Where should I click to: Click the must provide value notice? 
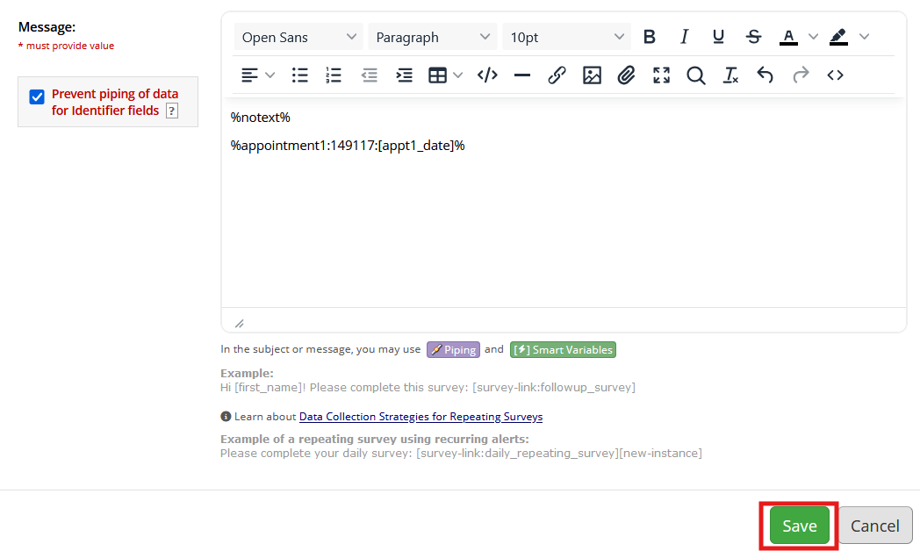coord(67,46)
